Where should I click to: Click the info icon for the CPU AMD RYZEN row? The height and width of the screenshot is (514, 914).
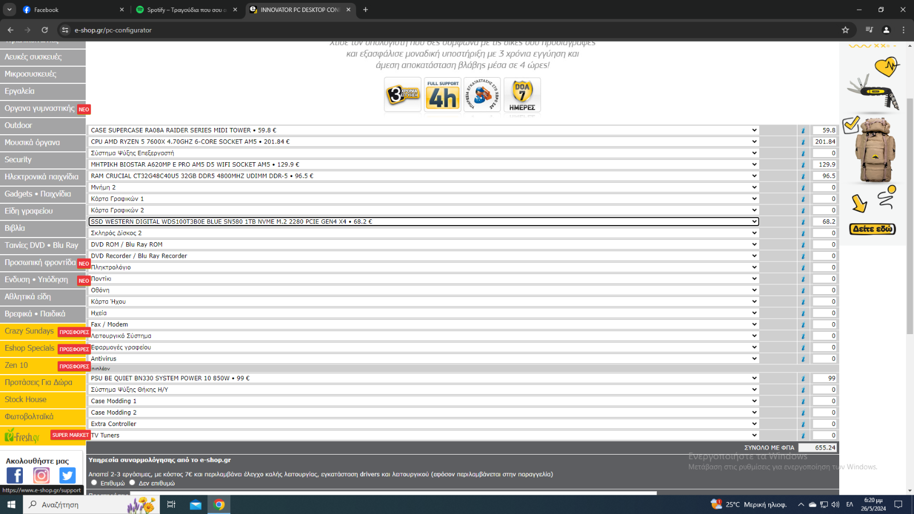[803, 142]
